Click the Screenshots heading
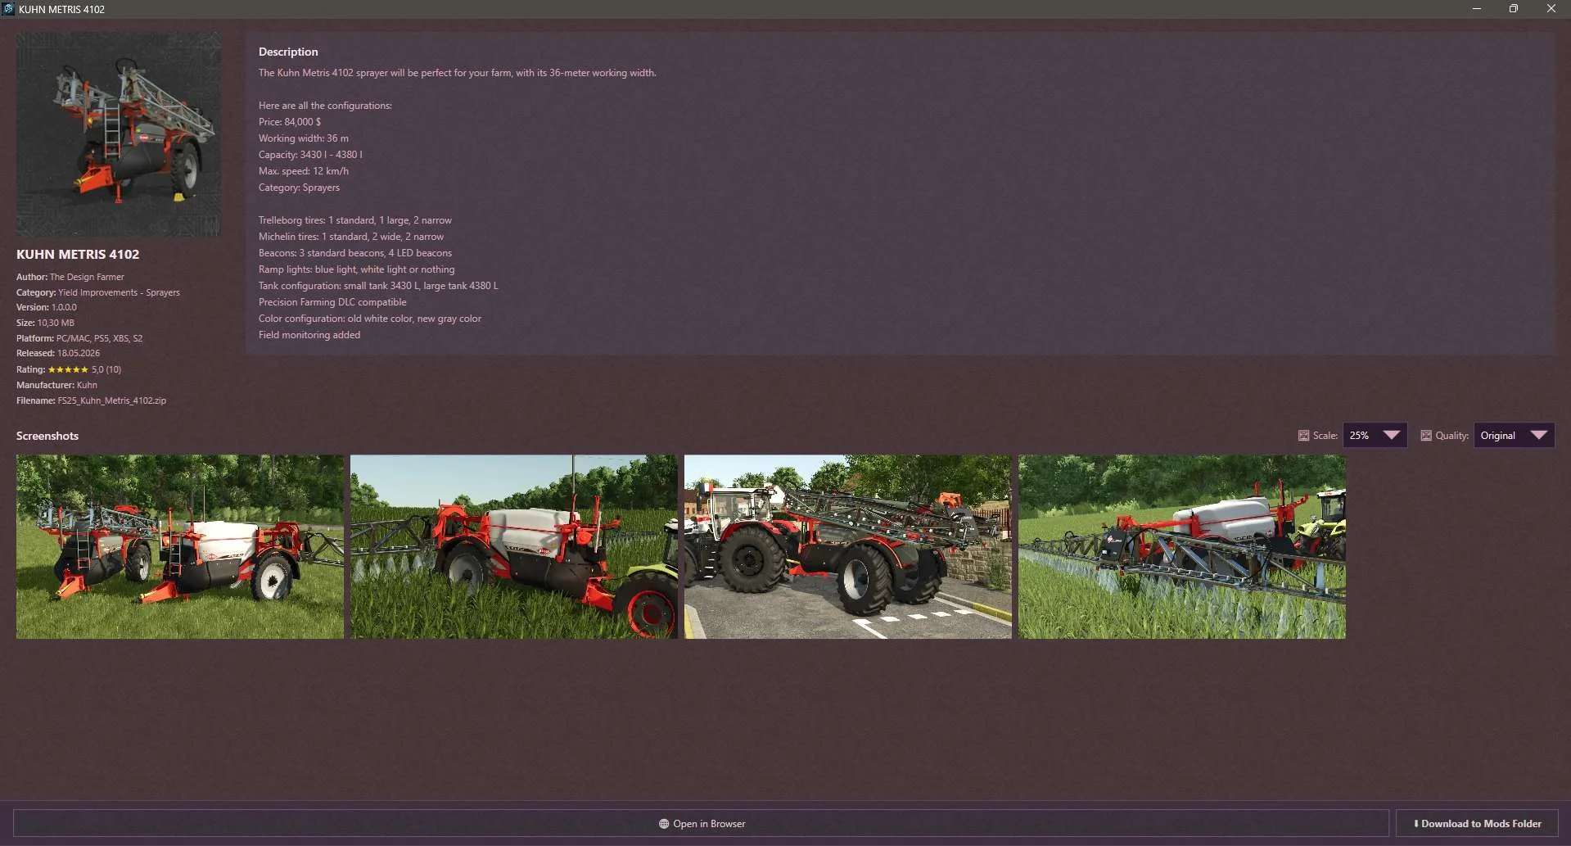The image size is (1571, 846). (x=47, y=436)
